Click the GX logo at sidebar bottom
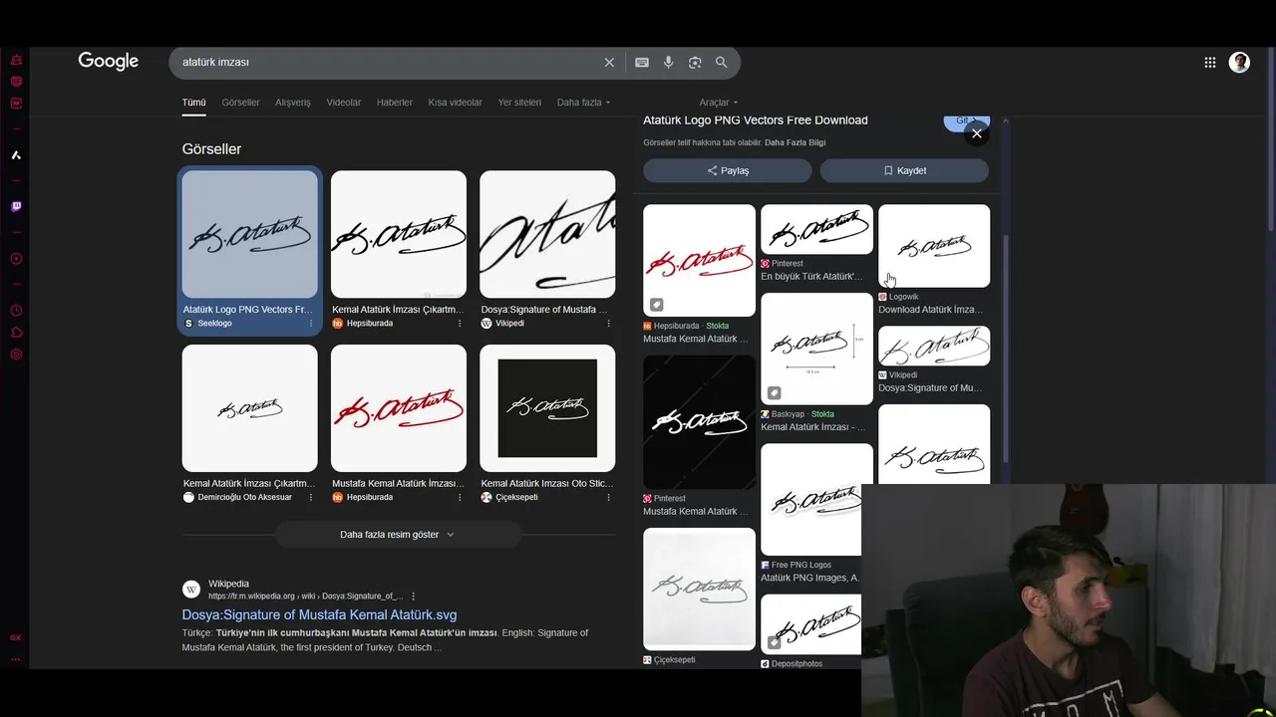The image size is (1276, 717). 16,637
